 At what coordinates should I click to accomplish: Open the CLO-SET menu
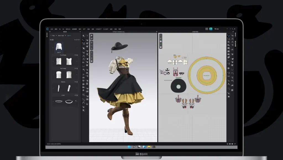click(x=106, y=29)
